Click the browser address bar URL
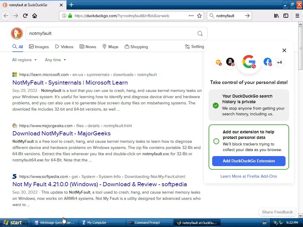The width and height of the screenshot is (303, 227). tap(122, 16)
